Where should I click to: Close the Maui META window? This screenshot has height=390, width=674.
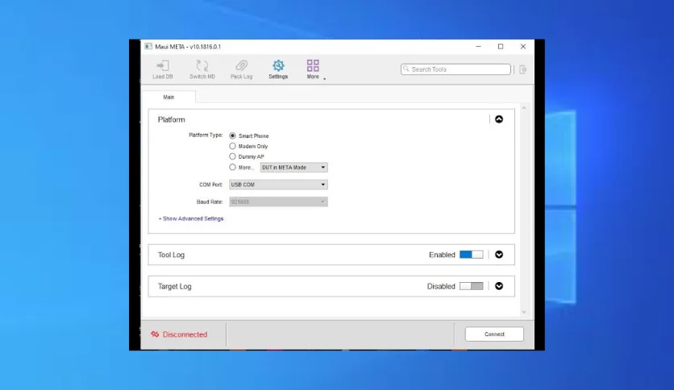tap(523, 47)
